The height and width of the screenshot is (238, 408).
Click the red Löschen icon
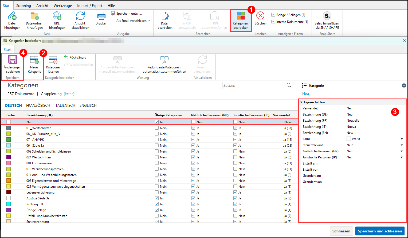pos(260,15)
